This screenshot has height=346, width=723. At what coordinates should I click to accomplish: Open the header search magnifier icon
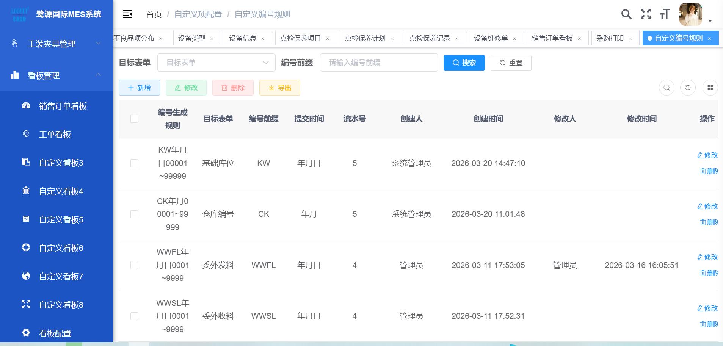626,14
